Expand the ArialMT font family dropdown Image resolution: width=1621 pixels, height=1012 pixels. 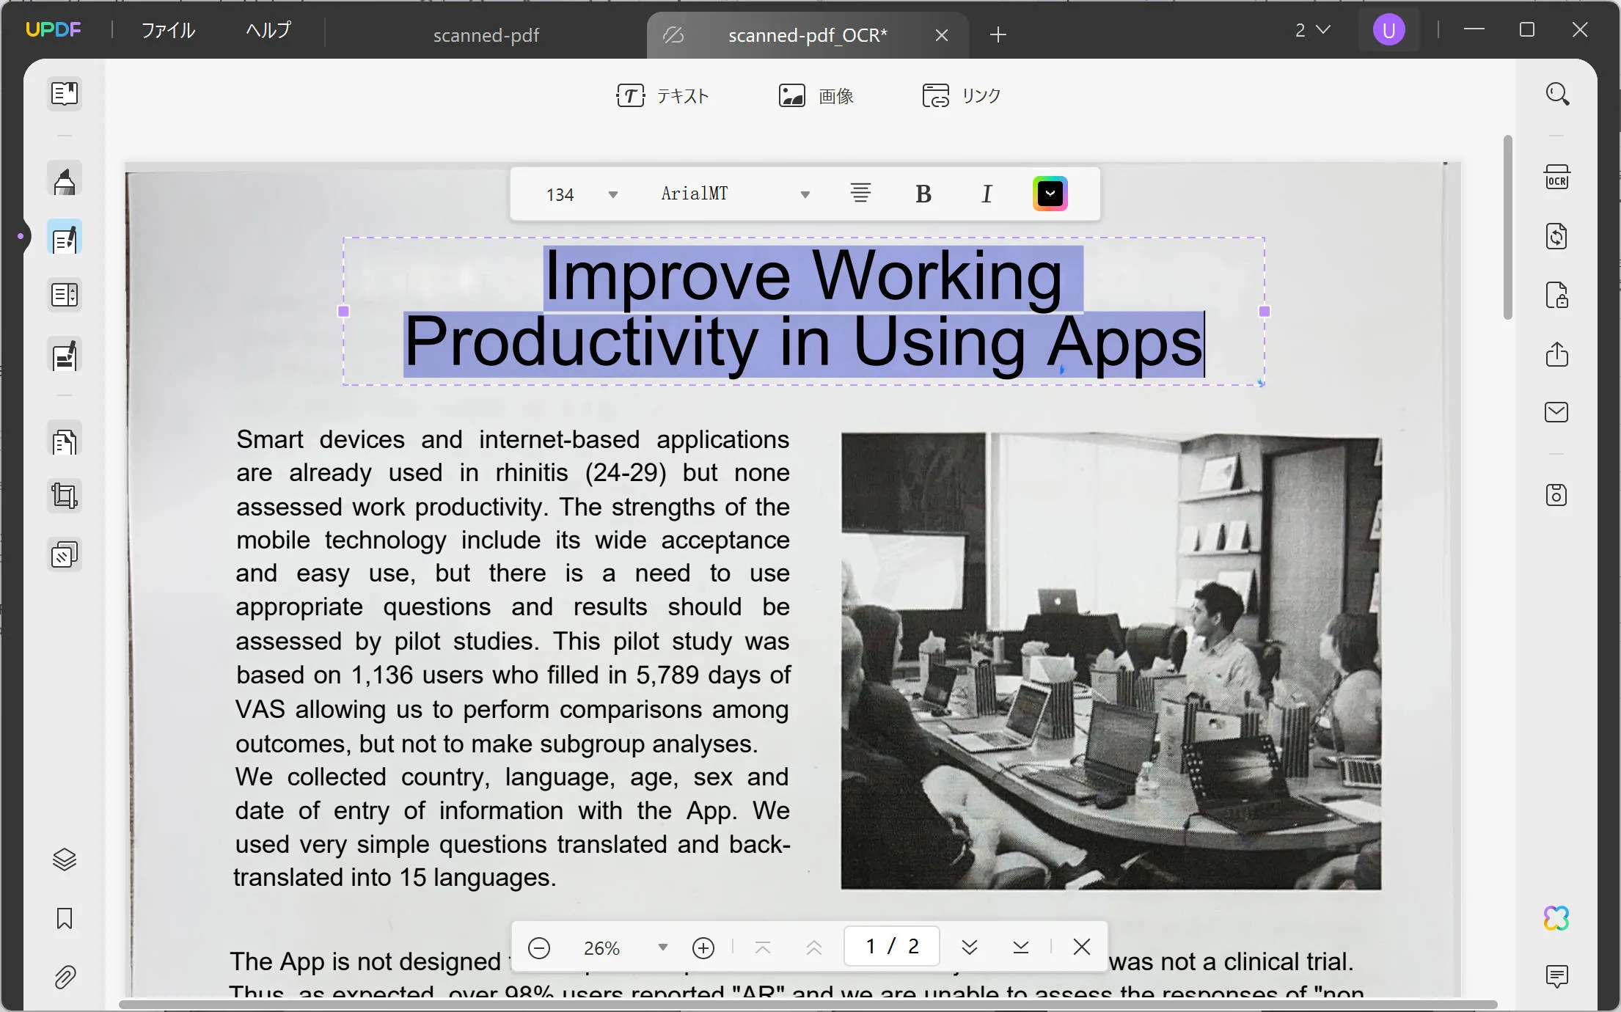point(805,194)
